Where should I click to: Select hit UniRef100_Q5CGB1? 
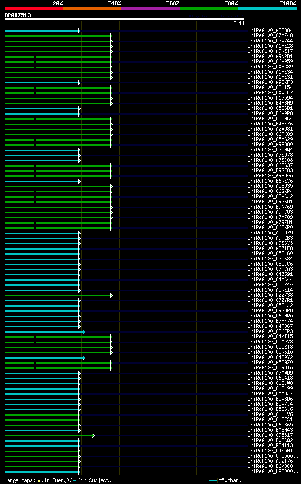(x=270, y=108)
